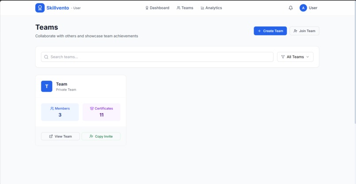Open the notifications bell
The image size is (356, 184).
[291, 8]
